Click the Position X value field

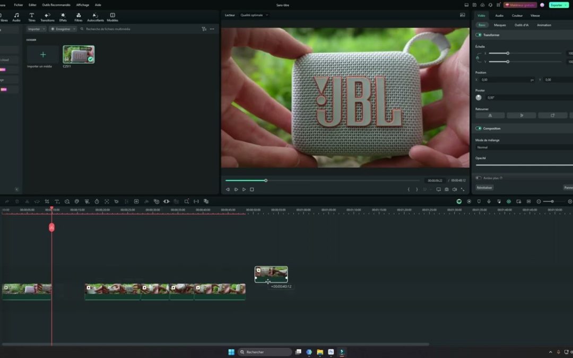[507, 80]
